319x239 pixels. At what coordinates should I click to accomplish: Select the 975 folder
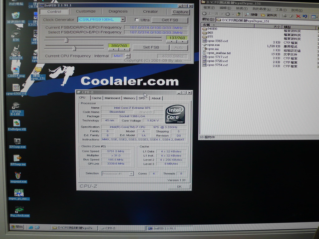coord(208,37)
